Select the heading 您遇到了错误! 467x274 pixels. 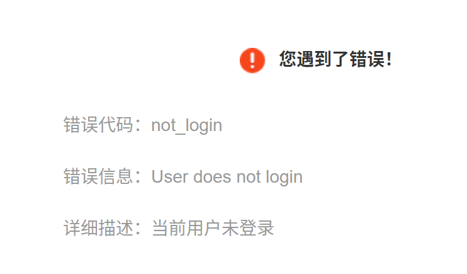click(x=335, y=59)
